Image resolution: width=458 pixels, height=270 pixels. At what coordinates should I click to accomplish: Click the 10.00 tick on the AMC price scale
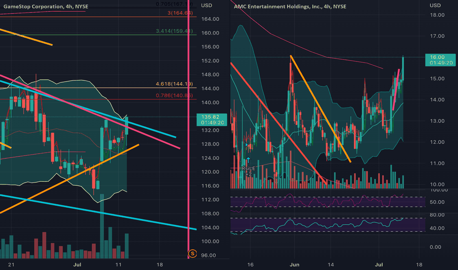coord(437,185)
